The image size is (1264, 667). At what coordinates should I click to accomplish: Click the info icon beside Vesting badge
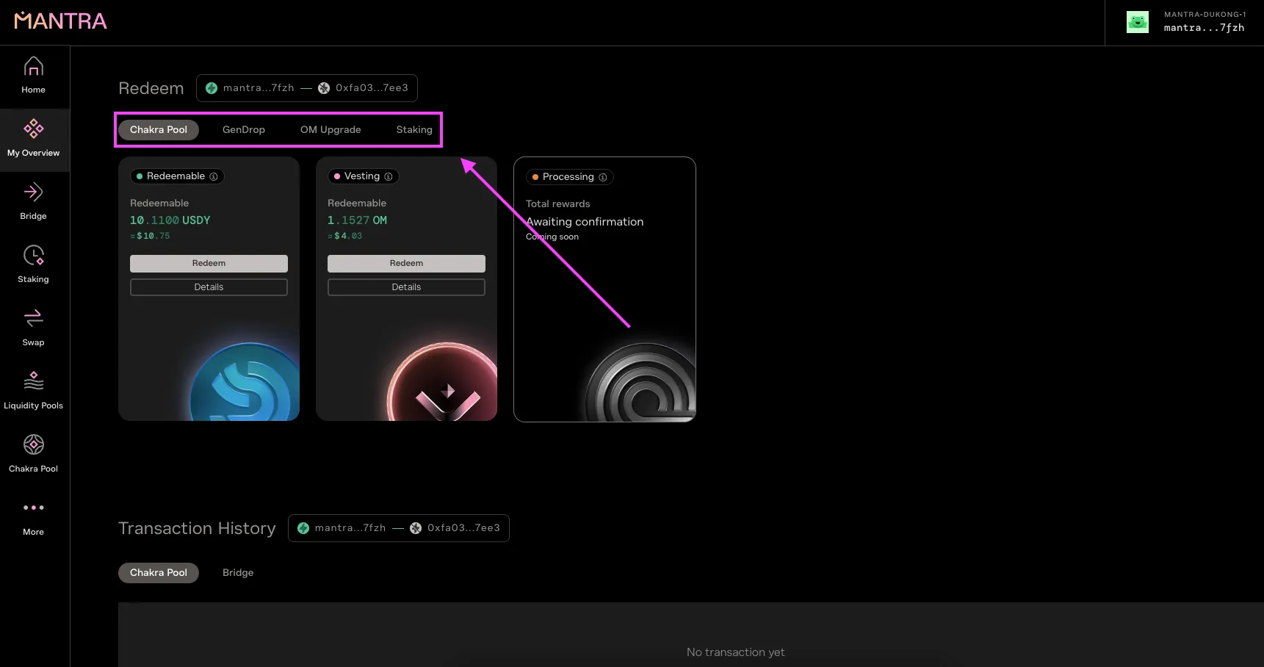[x=389, y=176]
